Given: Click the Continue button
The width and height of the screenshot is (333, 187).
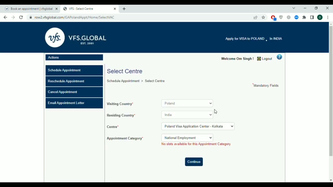Looking at the screenshot, I should [x=194, y=162].
